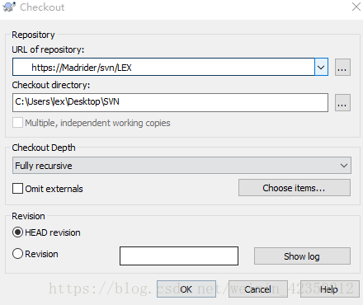Viewport: 363px width, 305px height.
Task: Open the Show log button
Action: [302, 256]
